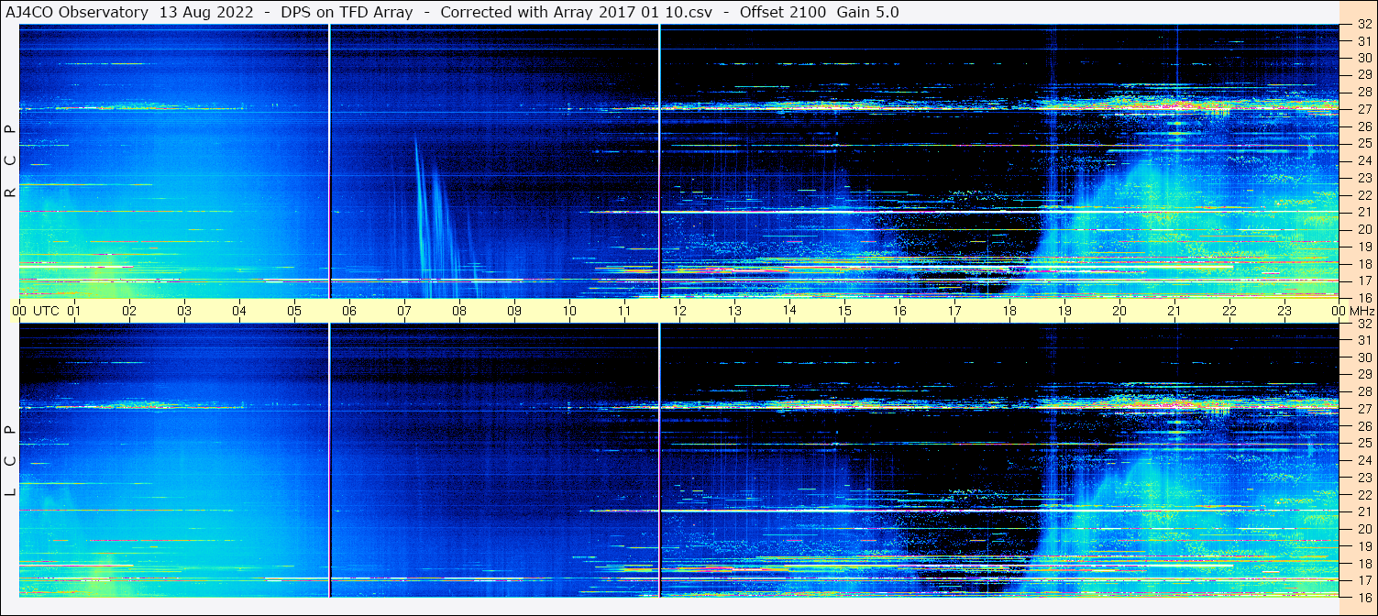Select the 12 hour tick on the time axis

(x=679, y=311)
